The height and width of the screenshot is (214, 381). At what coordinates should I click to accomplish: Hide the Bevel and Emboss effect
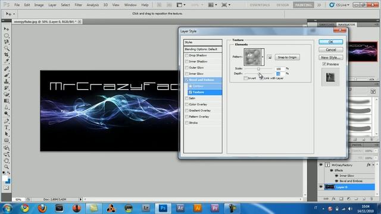click(336, 181)
